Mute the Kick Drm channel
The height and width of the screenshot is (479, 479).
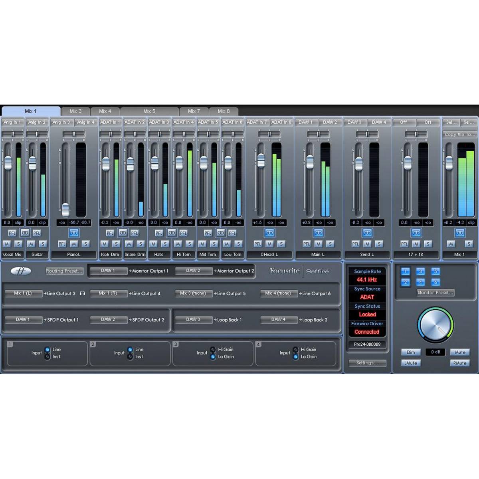click(x=104, y=244)
